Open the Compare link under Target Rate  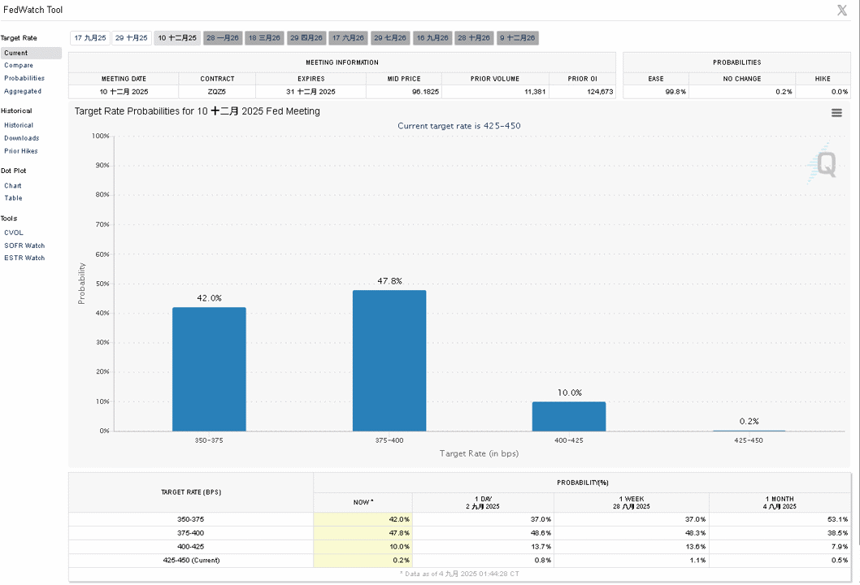[19, 65]
